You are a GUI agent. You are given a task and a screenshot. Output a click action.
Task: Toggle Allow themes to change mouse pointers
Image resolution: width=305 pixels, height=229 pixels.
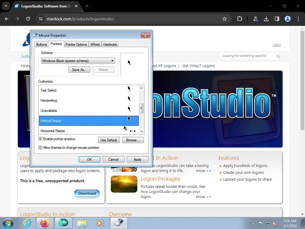pyautogui.click(x=40, y=147)
